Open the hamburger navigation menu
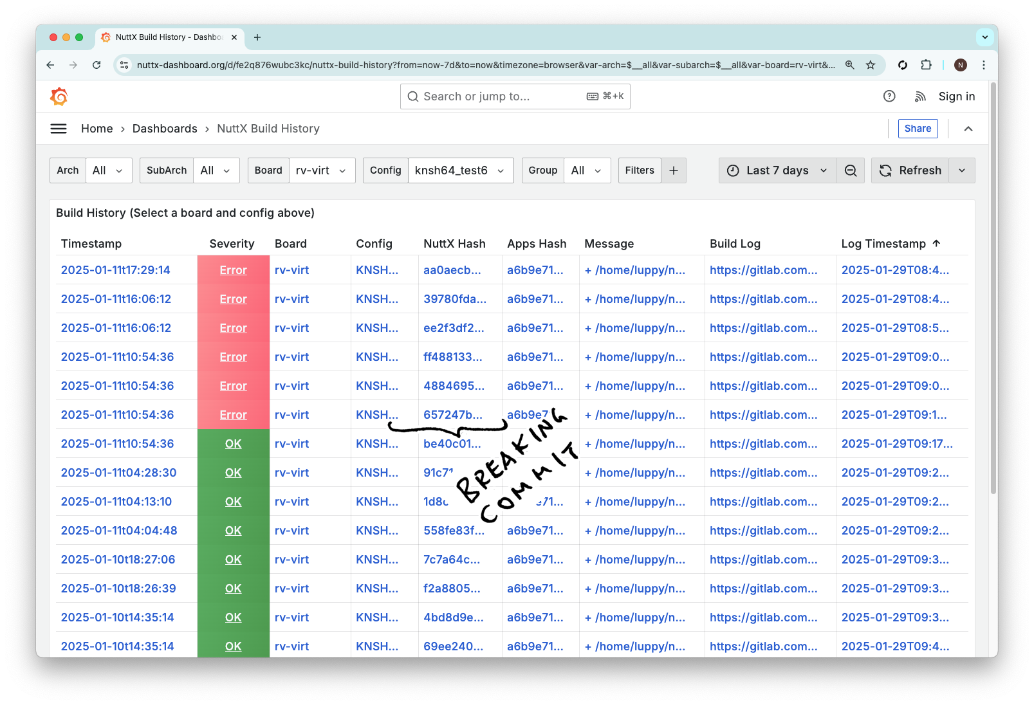Viewport: 1034px width, 705px height. pos(59,129)
